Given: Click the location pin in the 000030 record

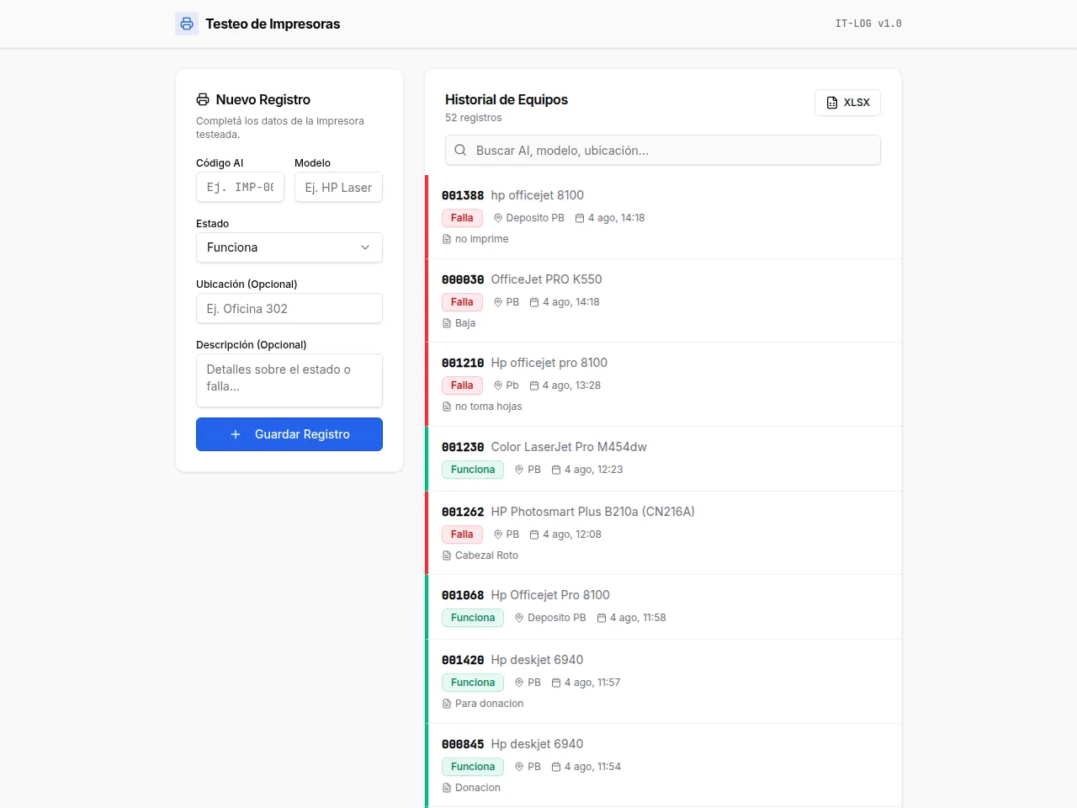Looking at the screenshot, I should [x=498, y=302].
